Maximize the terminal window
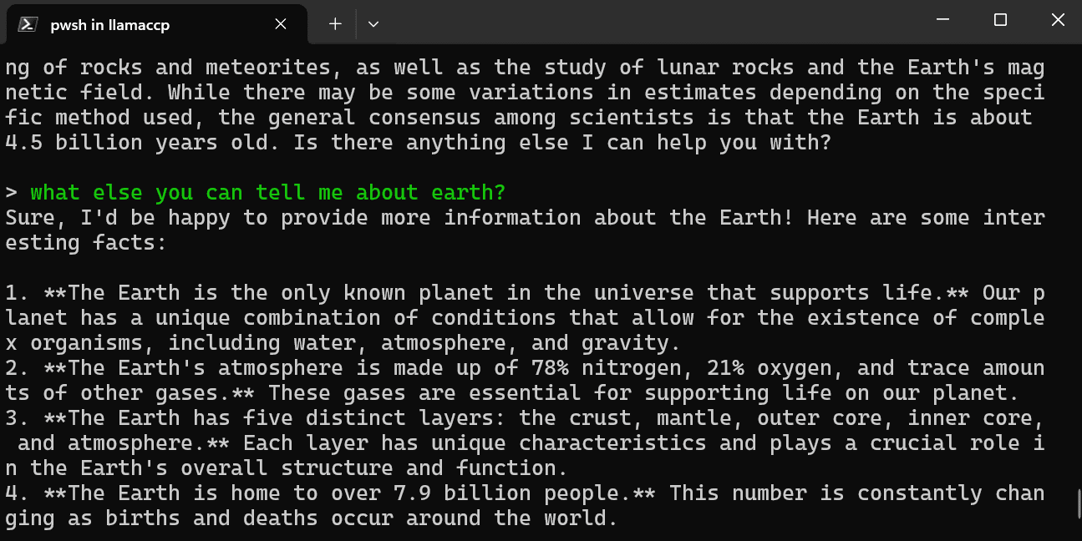Viewport: 1082px width, 541px height. [1000, 20]
